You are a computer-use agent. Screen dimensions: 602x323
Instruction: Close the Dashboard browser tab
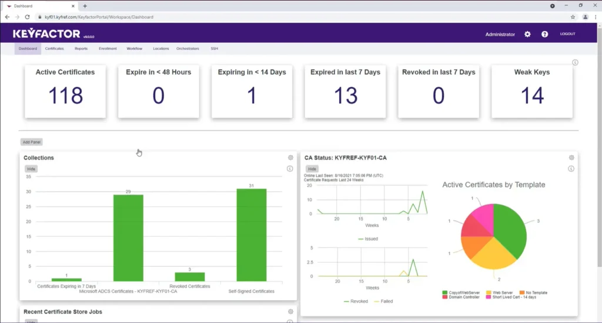[73, 6]
